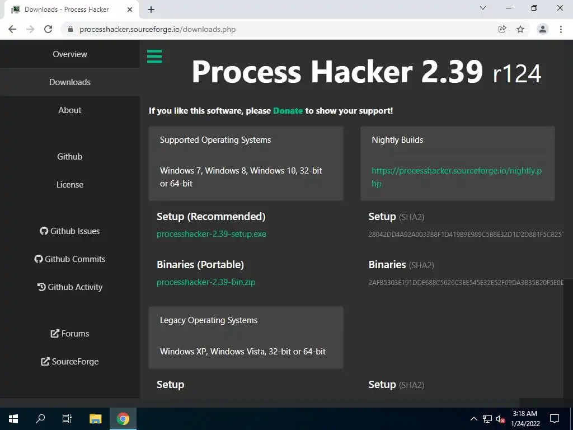
Task: Open SourceForge external link
Action: (x=70, y=362)
